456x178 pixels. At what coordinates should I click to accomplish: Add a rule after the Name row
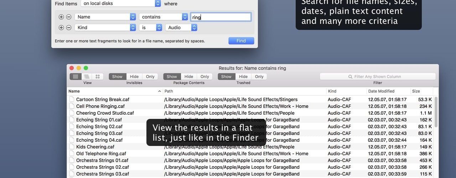[61, 17]
